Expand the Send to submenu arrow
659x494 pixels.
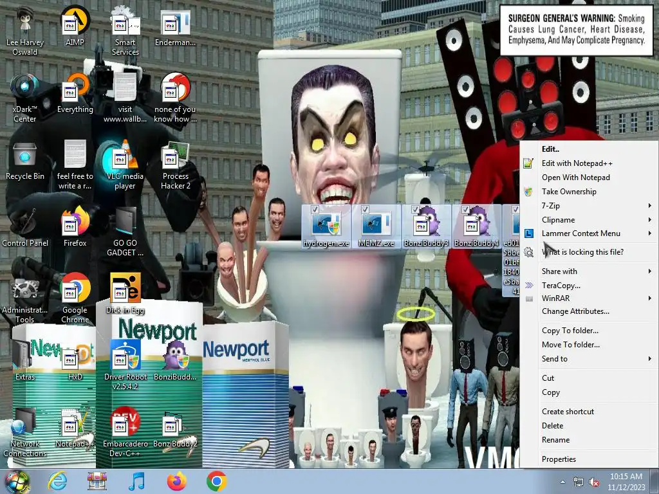pos(650,359)
